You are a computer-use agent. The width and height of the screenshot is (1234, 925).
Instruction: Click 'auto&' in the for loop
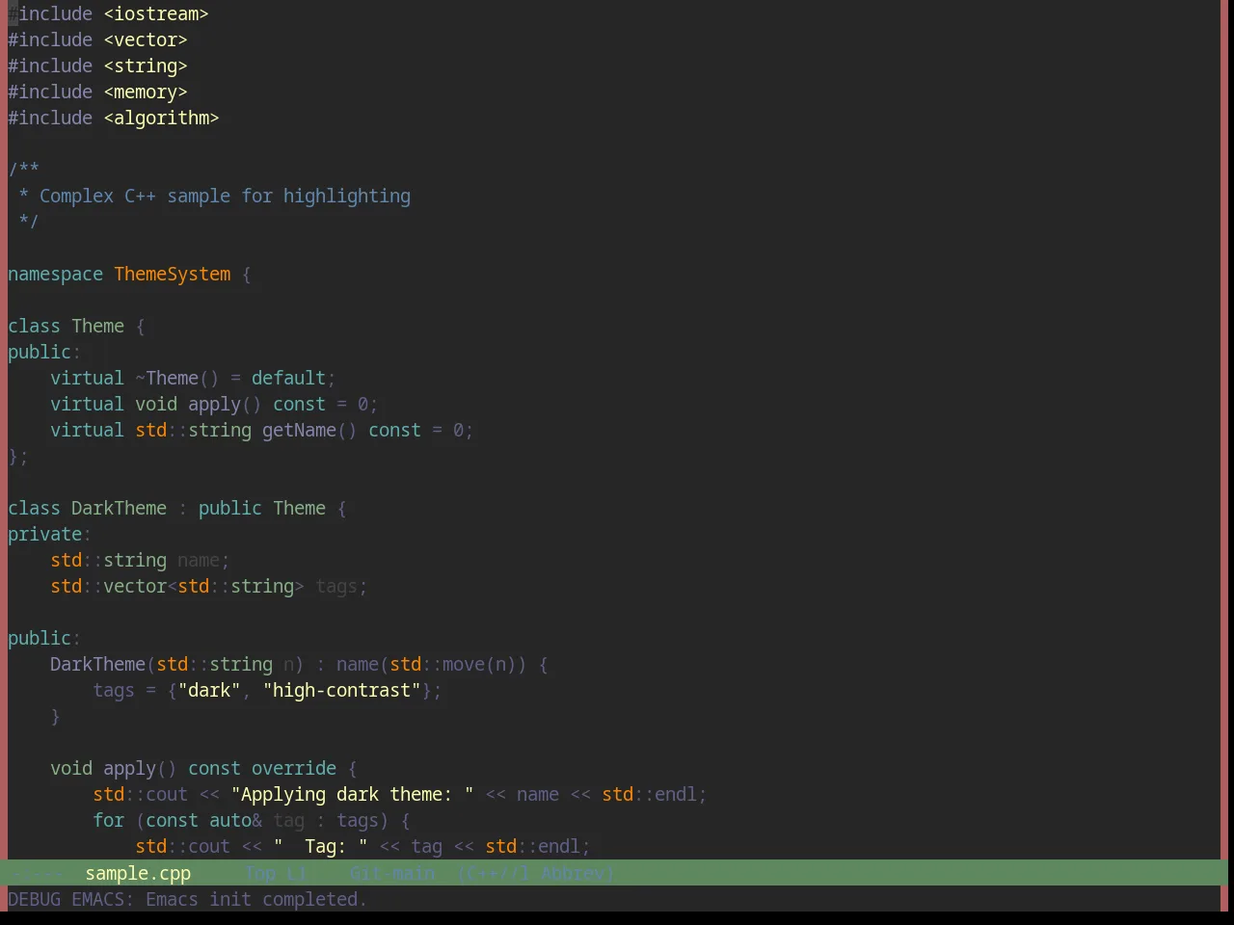[x=235, y=820]
